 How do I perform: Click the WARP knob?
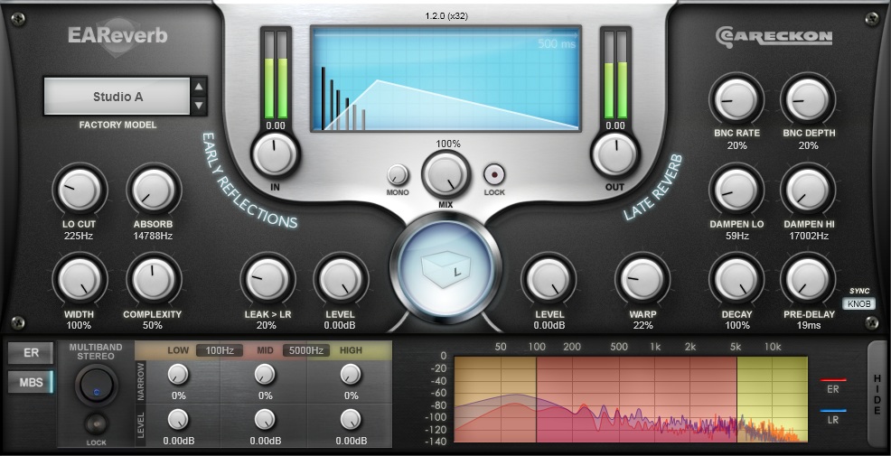click(642, 279)
